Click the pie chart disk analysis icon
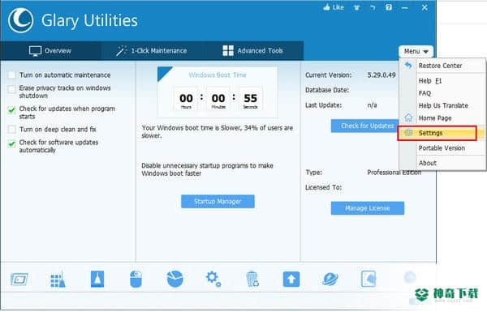Viewport: 487px width, 312px height. point(175,279)
